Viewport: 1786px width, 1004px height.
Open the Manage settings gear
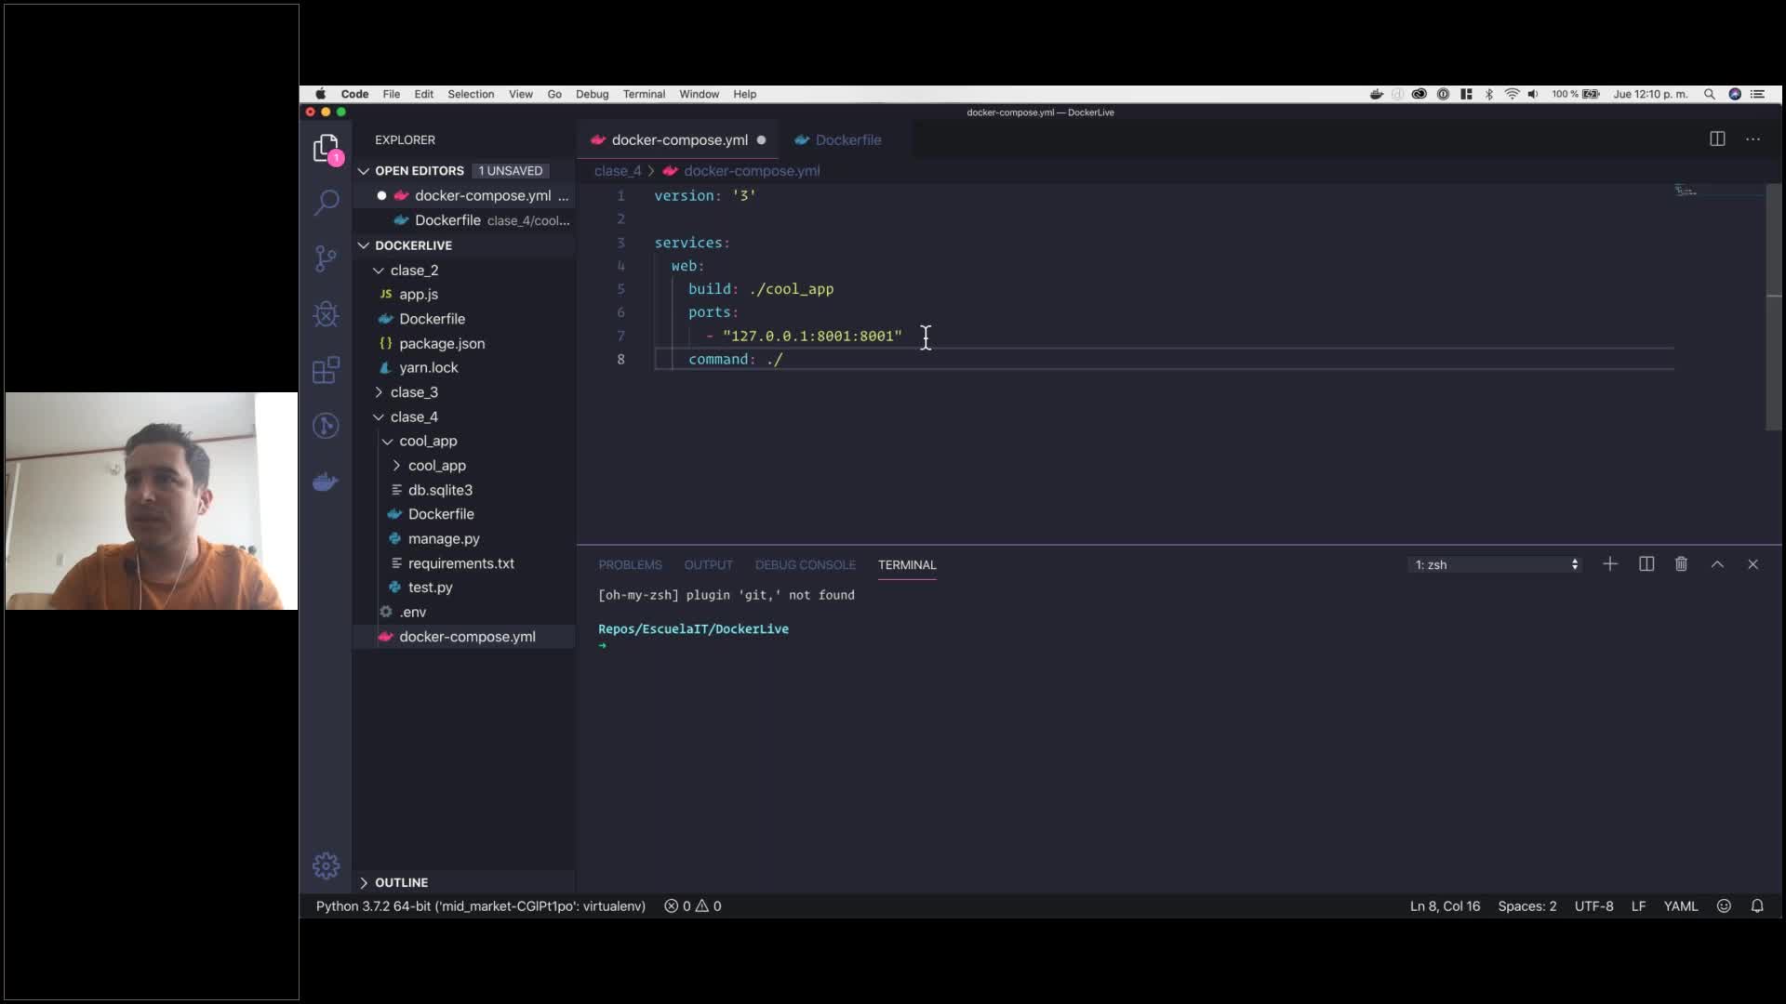coord(327,865)
